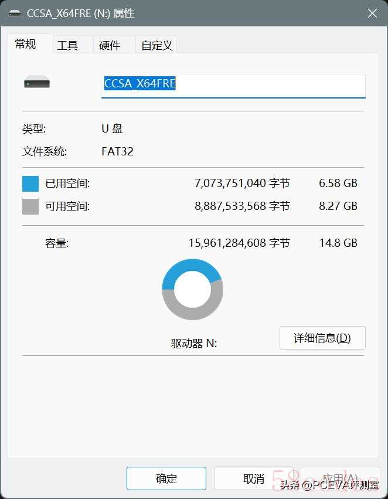Confirm with the 确定 button
The image size is (388, 499).
166,478
